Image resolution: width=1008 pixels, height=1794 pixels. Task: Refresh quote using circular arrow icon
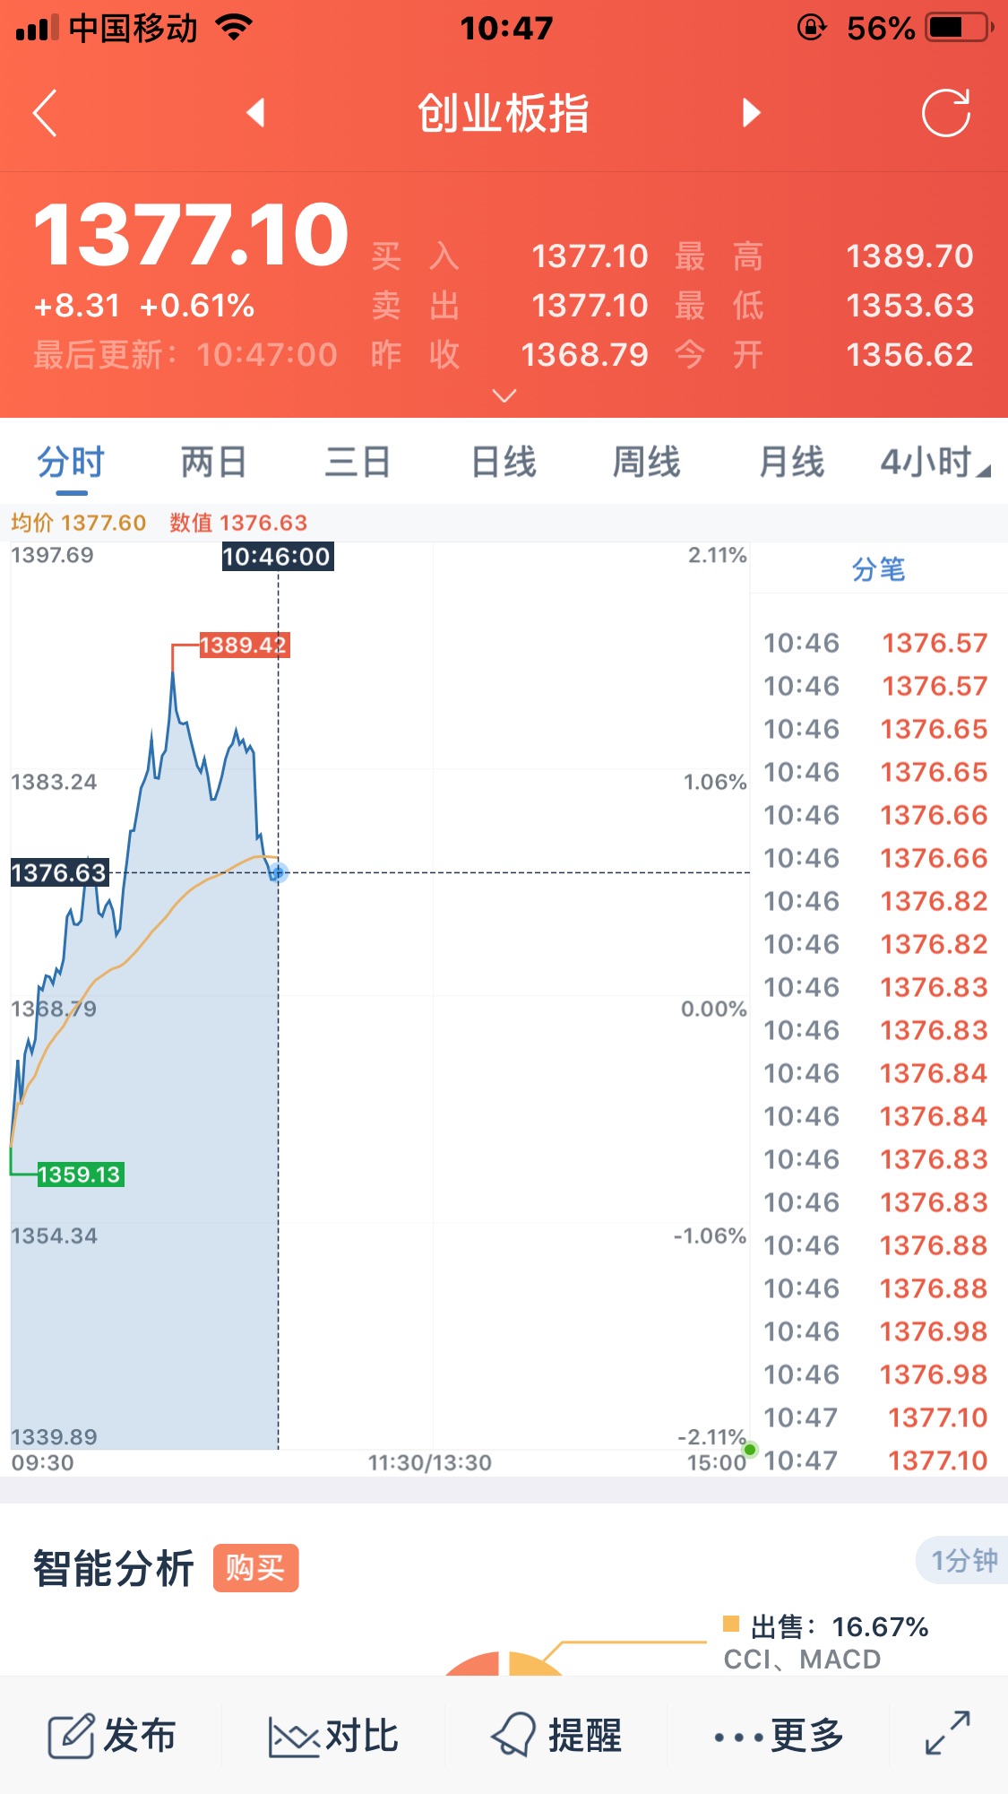[946, 113]
